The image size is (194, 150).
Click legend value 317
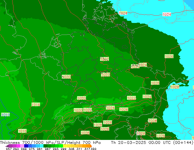pyautogui.click(x=87, y=149)
